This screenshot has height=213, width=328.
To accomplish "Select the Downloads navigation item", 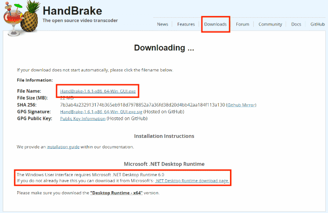I will coord(215,24).
